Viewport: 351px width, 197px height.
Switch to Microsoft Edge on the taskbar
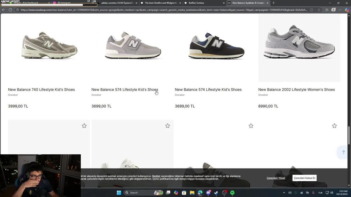click(200, 193)
